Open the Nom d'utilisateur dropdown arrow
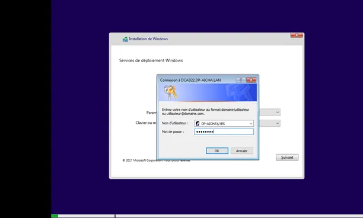This screenshot has height=218, width=363. pos(251,124)
